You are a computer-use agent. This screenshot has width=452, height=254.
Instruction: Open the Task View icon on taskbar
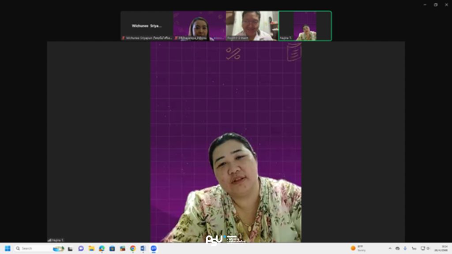(70, 249)
